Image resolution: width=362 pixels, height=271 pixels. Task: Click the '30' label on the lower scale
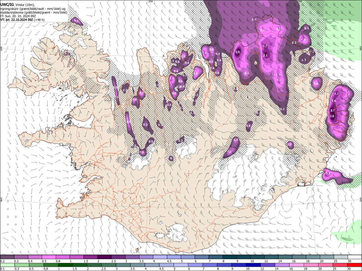coord(349,269)
